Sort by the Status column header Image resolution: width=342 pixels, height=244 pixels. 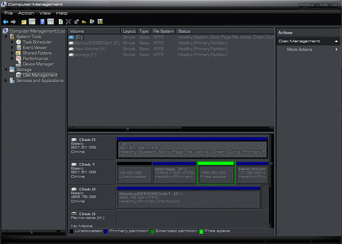(x=225, y=31)
